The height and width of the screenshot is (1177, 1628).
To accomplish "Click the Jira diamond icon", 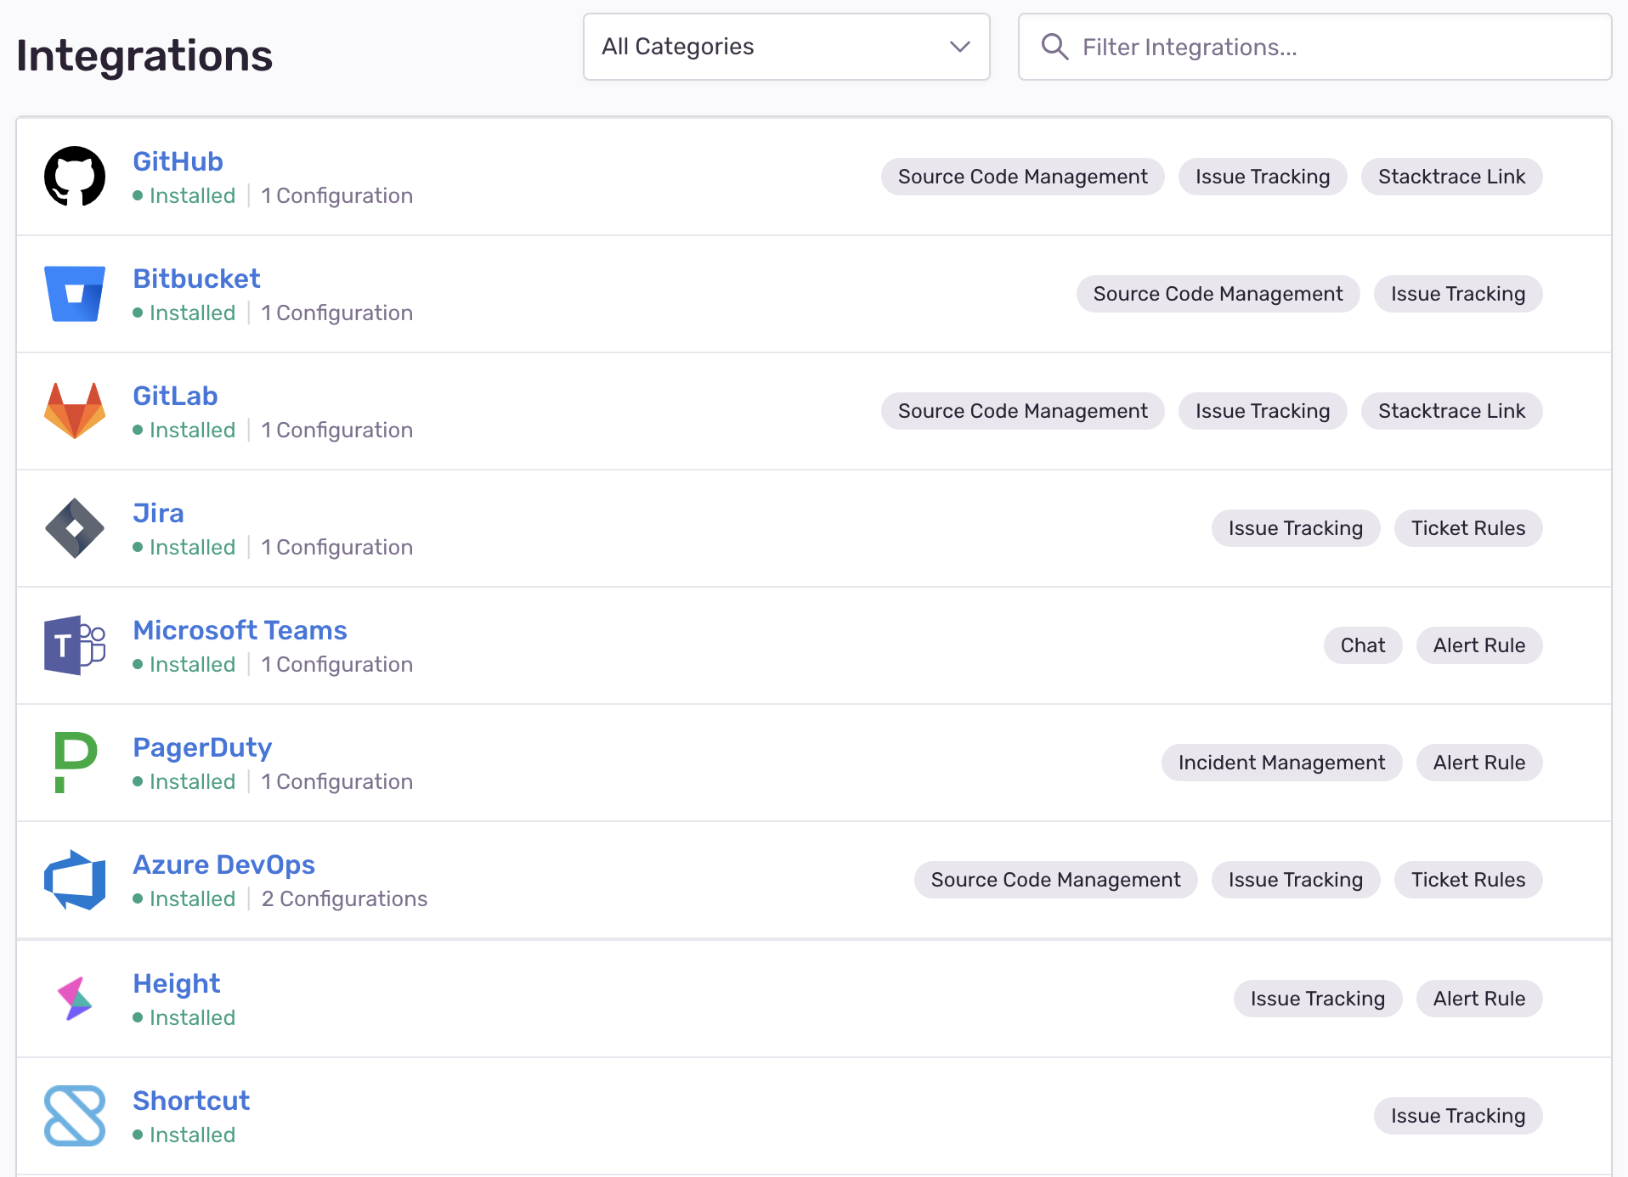I will 75,528.
